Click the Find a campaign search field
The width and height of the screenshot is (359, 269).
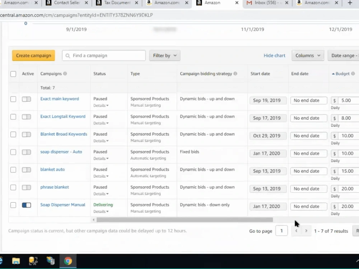click(104, 56)
